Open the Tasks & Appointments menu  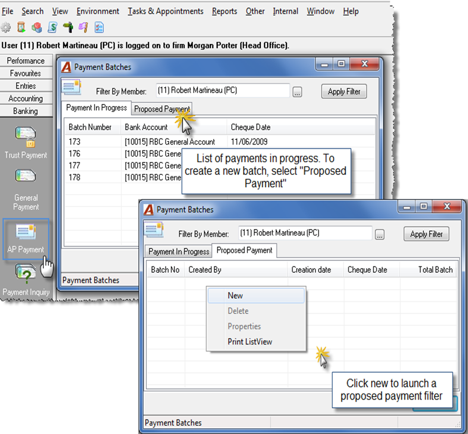click(166, 11)
